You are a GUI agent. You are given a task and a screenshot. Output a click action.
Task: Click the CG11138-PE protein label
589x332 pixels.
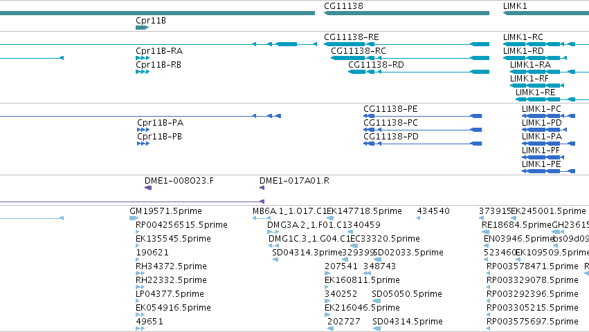390,109
